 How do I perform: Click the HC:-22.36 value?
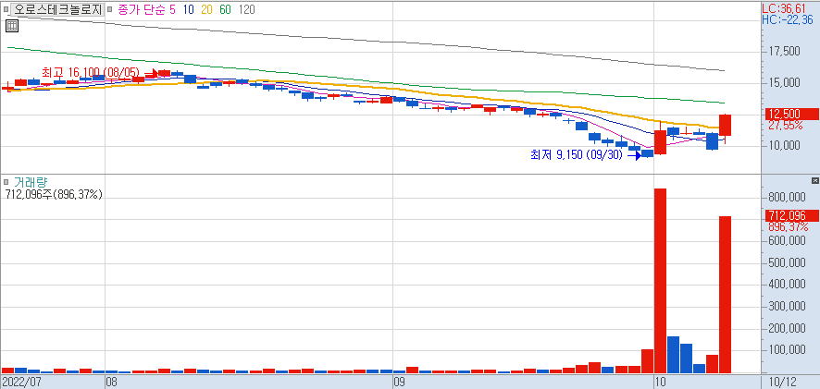pyautogui.click(x=788, y=19)
